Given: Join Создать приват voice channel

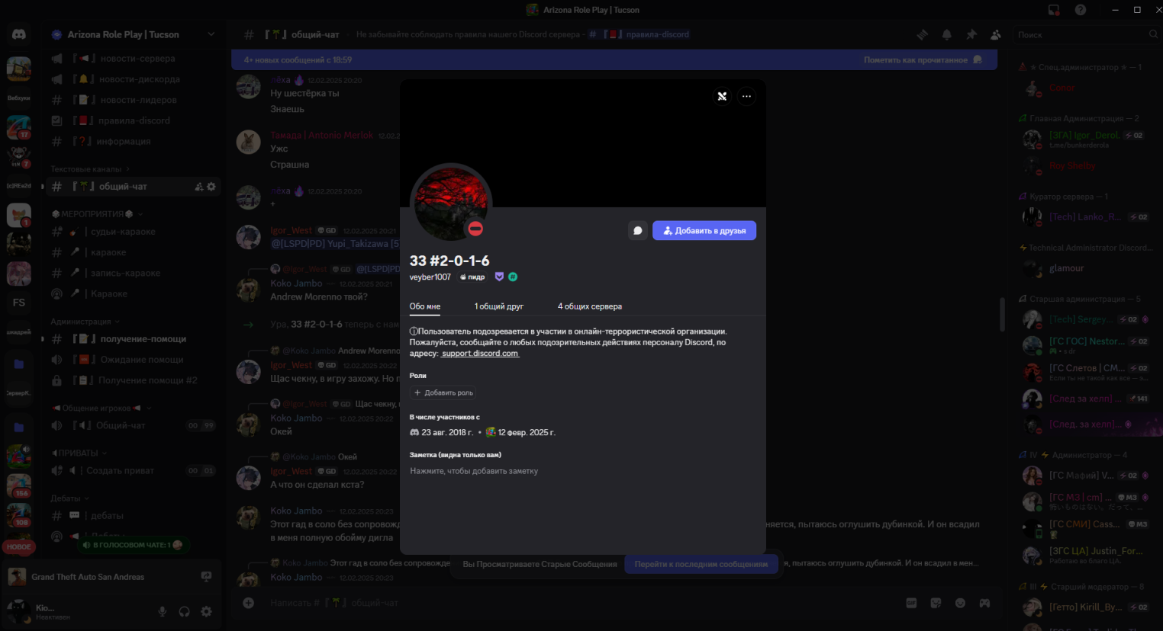Looking at the screenshot, I should 134,471.
